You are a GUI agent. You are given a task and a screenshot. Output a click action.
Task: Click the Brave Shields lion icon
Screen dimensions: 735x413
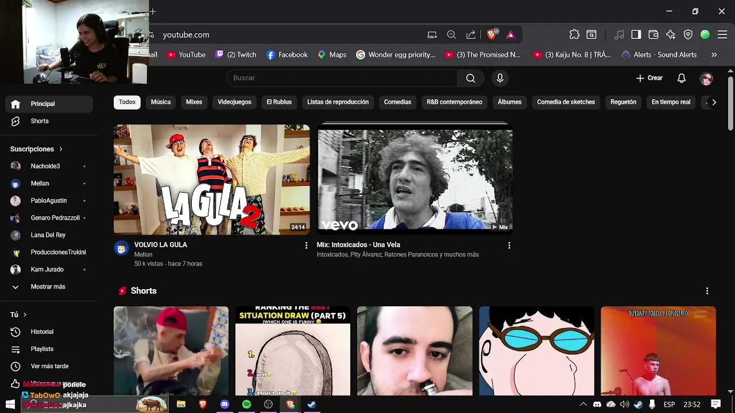492,35
